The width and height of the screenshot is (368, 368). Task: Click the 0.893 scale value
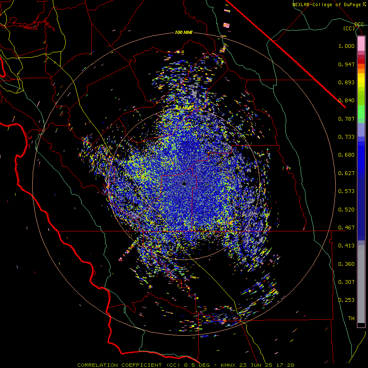346,82
